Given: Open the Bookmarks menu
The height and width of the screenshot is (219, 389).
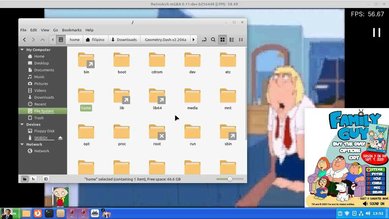Looking at the screenshot, I should coord(72,30).
